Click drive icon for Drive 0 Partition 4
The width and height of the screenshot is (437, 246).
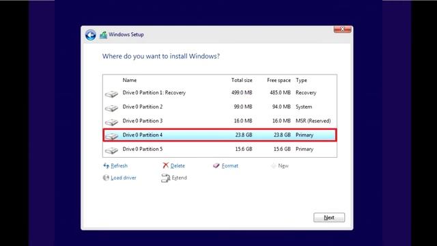[x=111, y=136]
